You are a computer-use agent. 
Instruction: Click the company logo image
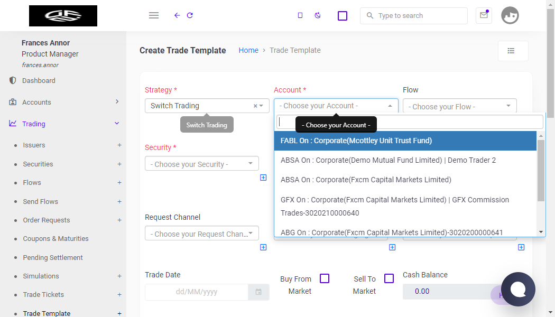(x=63, y=15)
